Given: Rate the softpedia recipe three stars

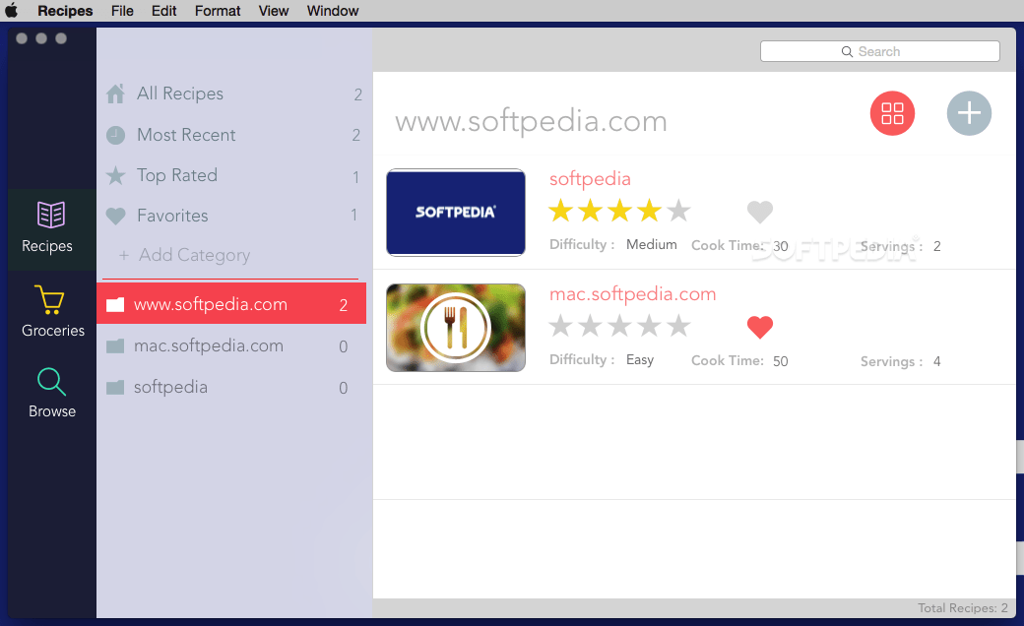Looking at the screenshot, I should click(x=619, y=211).
